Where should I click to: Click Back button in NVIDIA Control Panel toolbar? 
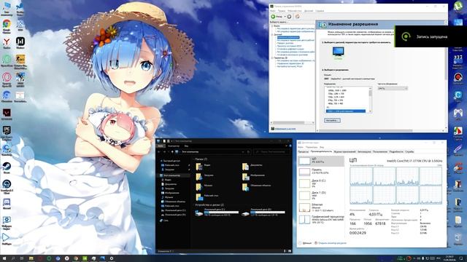277,17
